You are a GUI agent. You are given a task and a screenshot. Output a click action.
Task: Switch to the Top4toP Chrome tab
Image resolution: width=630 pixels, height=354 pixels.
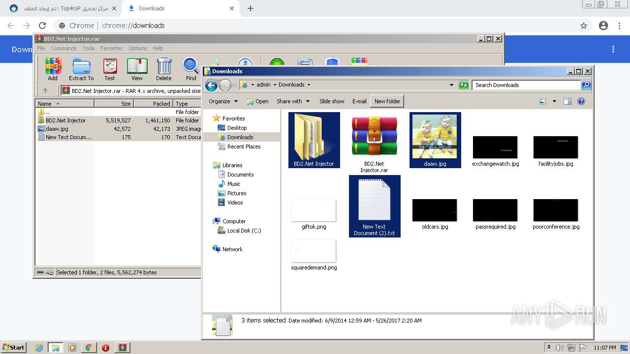click(63, 8)
